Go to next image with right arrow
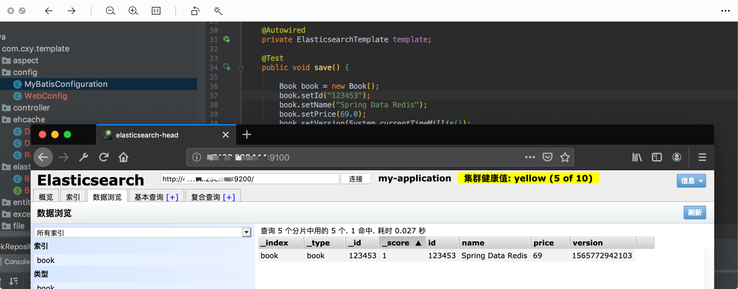 (x=71, y=11)
